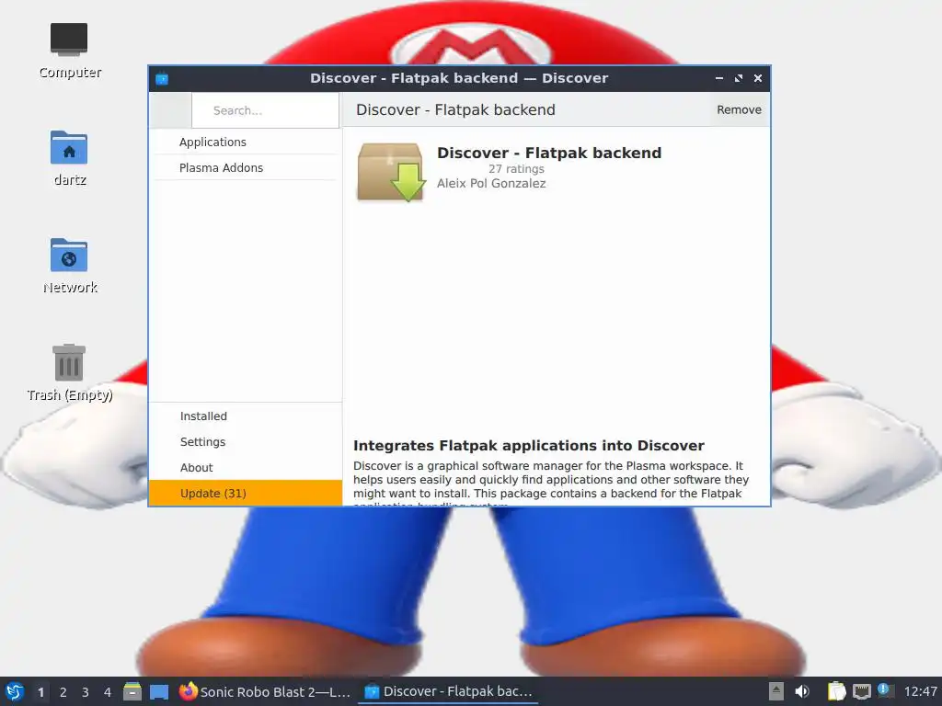Image resolution: width=942 pixels, height=706 pixels.
Task: Select the Update (31) entry
Action: pyautogui.click(x=245, y=494)
